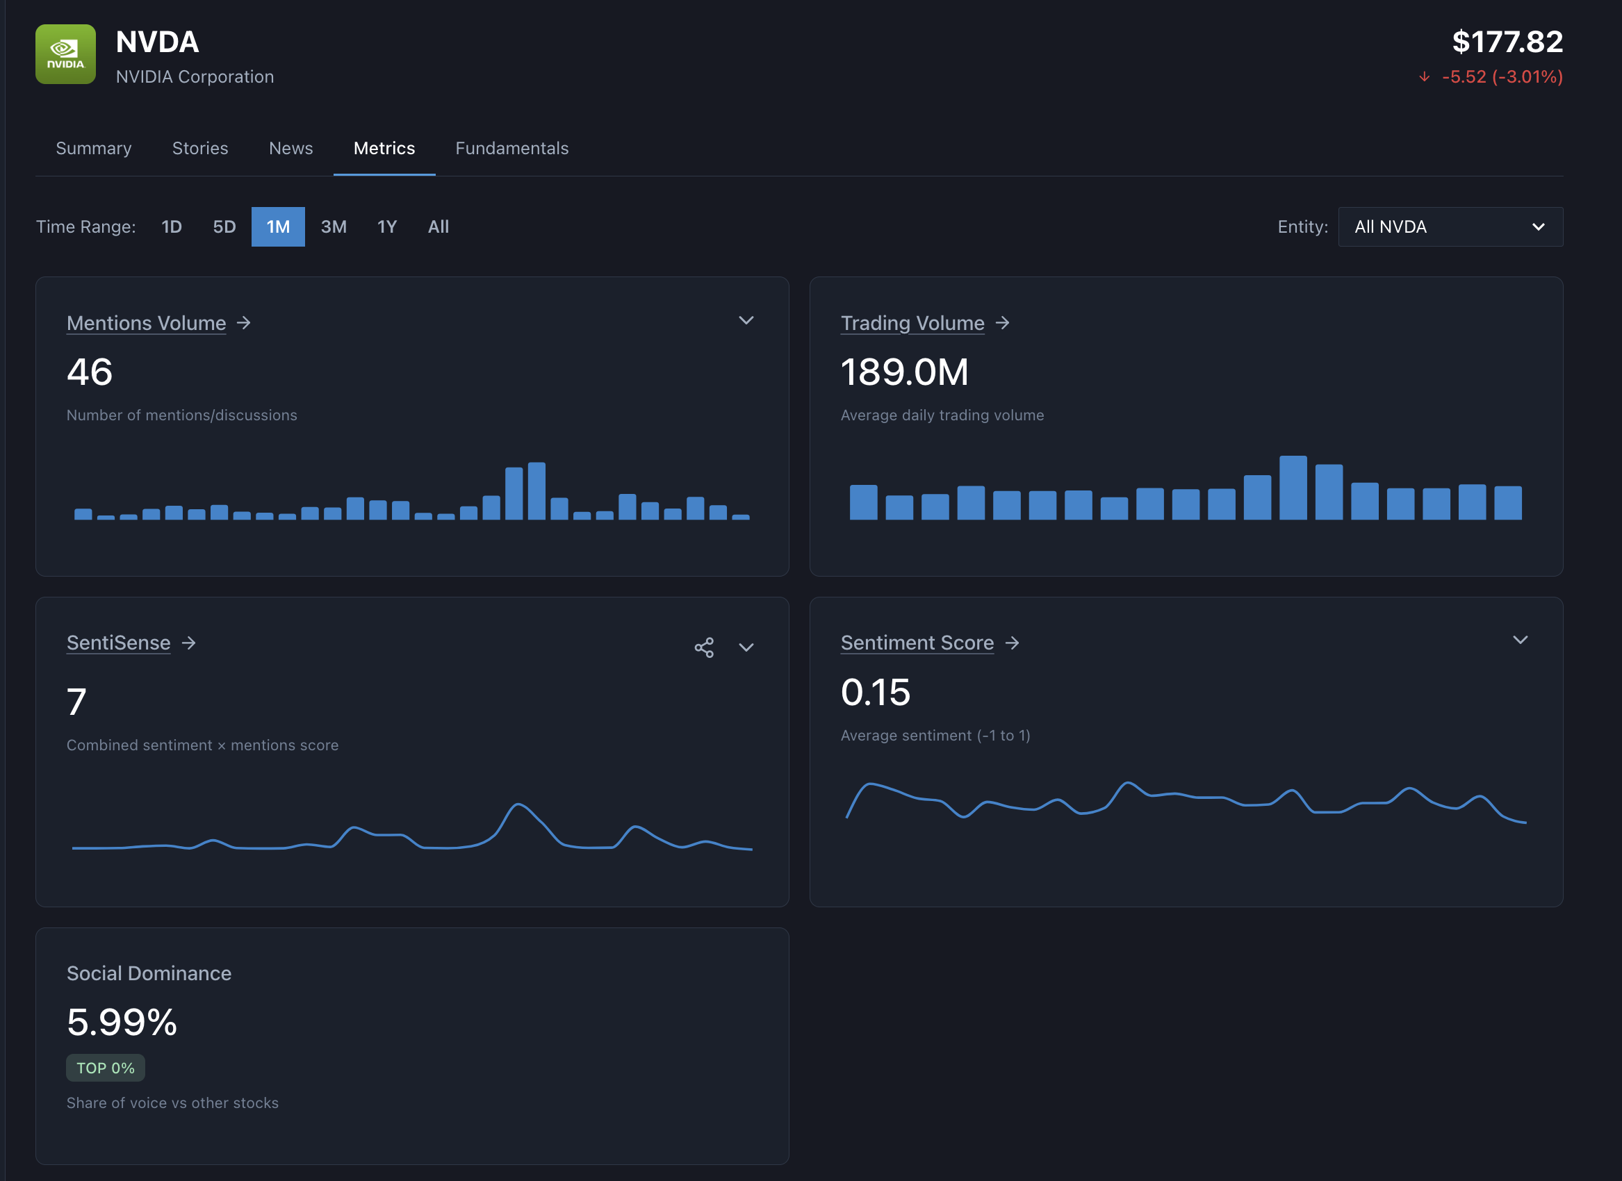The width and height of the screenshot is (1622, 1181).
Task: Select the All time range
Action: tap(439, 226)
